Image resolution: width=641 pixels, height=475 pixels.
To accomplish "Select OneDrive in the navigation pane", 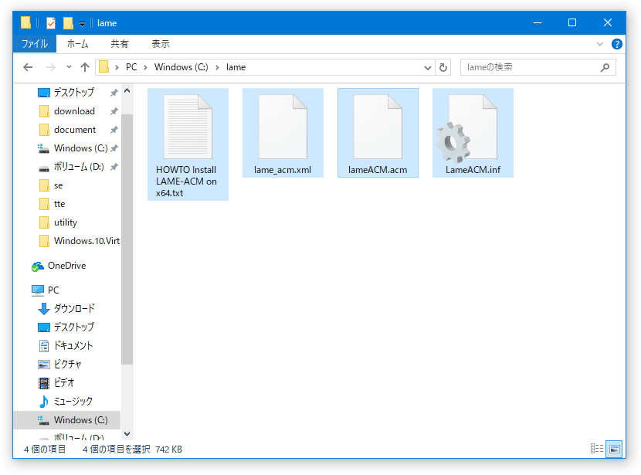I will [x=67, y=266].
